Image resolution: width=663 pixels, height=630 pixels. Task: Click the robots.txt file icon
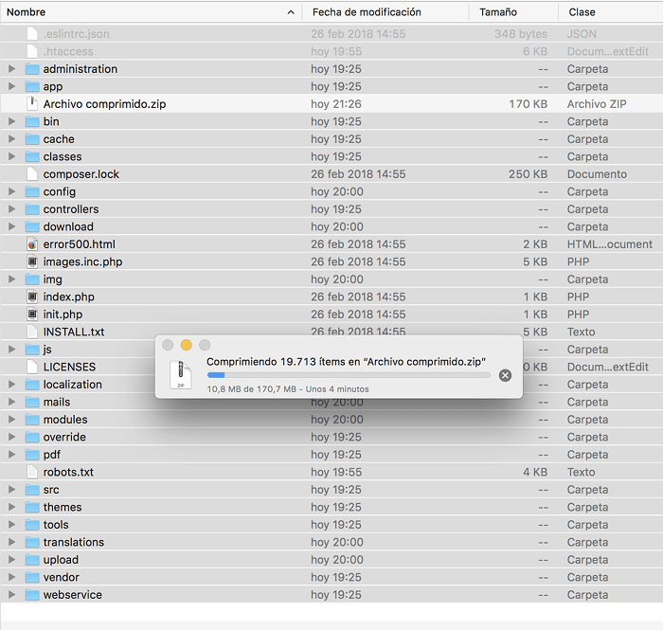pos(32,472)
